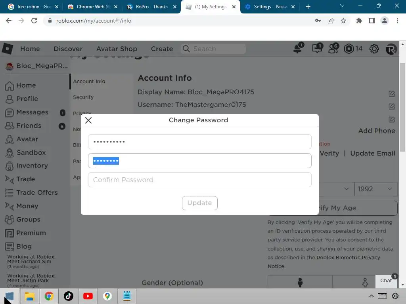Open Avatar Shop in the top navigation
Image resolution: width=406 pixels, height=304 pixels.
click(x=117, y=49)
